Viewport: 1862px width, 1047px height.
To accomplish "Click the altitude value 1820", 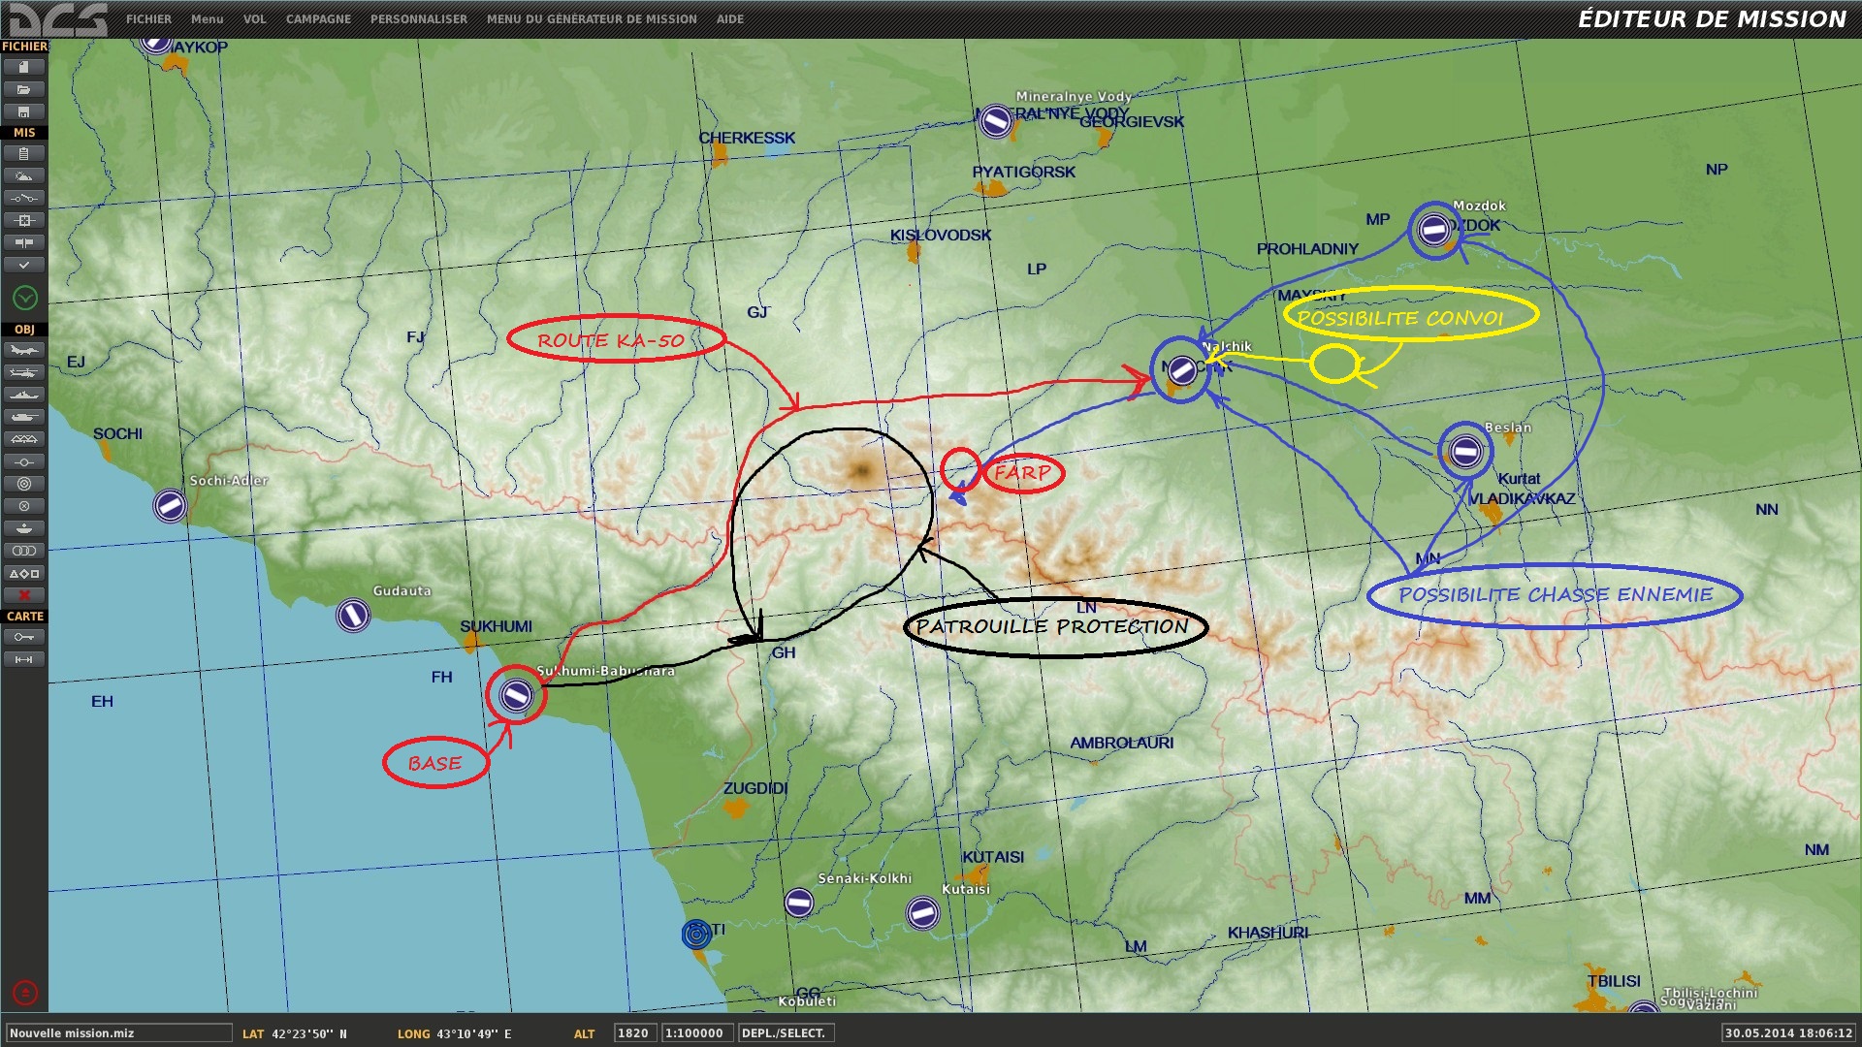I will click(633, 1033).
